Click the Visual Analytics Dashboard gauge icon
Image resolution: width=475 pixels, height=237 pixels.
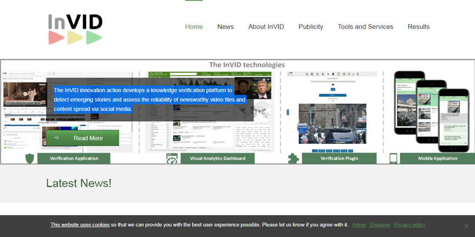pyautogui.click(x=172, y=158)
